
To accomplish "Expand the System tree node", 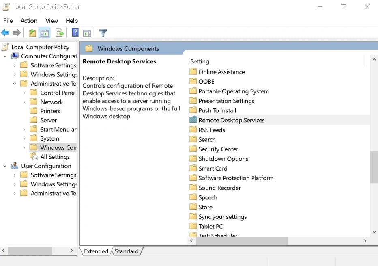I will [24, 139].
